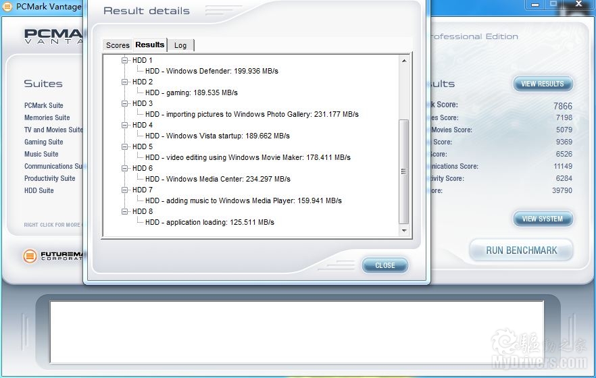Open the Log tab
The image size is (596, 378).
click(180, 45)
